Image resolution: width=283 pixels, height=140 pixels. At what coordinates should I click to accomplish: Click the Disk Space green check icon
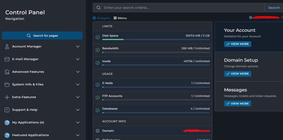tap(98, 37)
